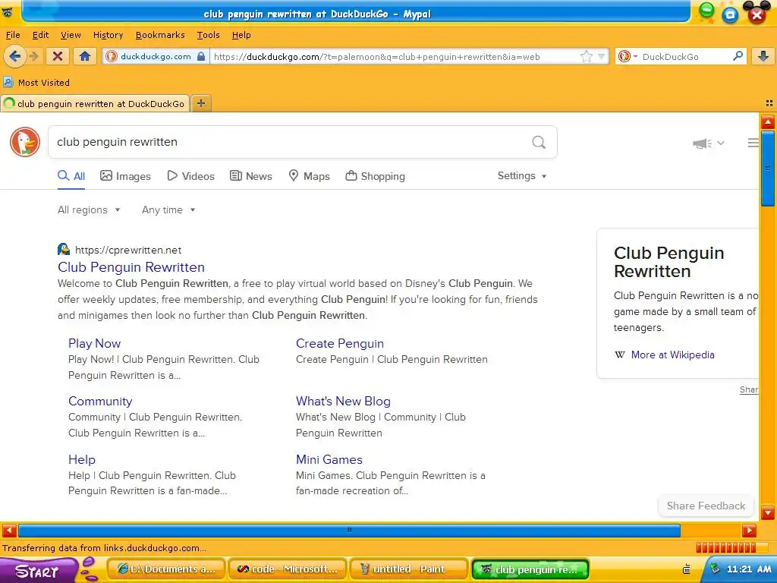Open the Most Visited bookmarks folder
777x583 pixels.
[36, 82]
